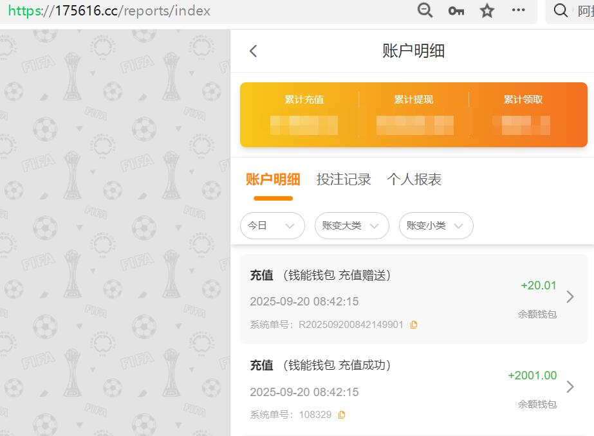Click the back arrow above 账户明细
The height and width of the screenshot is (436, 594).
click(x=253, y=51)
